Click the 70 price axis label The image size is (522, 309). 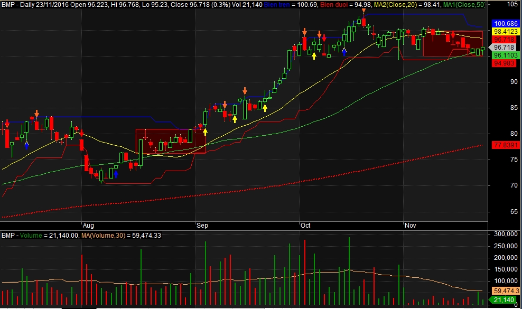coord(514,185)
